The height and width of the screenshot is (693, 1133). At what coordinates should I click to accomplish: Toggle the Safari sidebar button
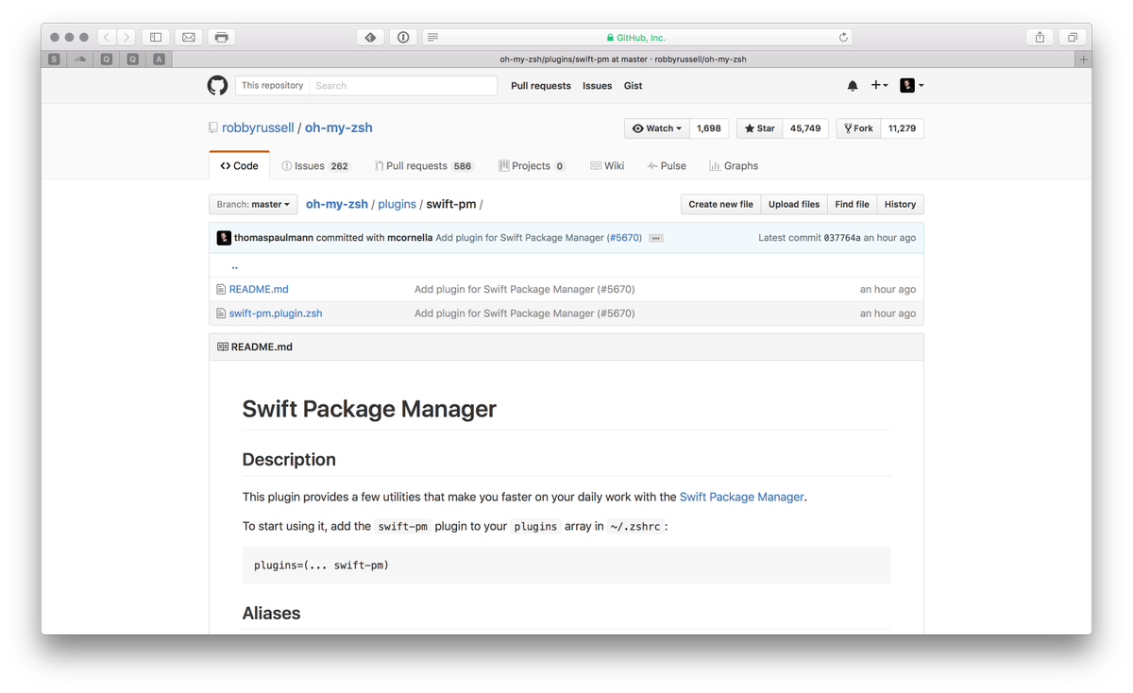point(156,37)
